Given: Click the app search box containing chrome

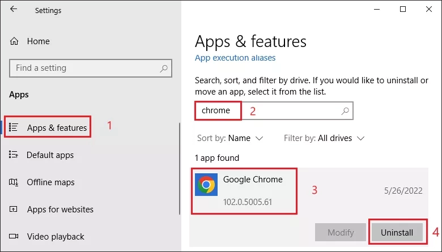Looking at the screenshot, I should tap(274, 110).
